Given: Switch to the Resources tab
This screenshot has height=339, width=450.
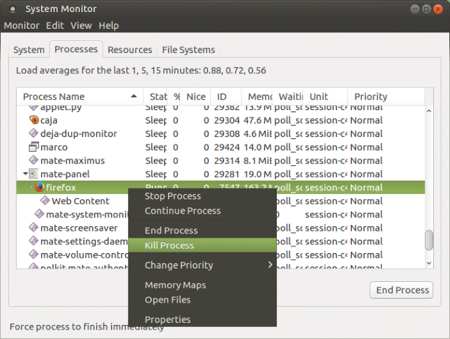Looking at the screenshot, I should point(130,50).
